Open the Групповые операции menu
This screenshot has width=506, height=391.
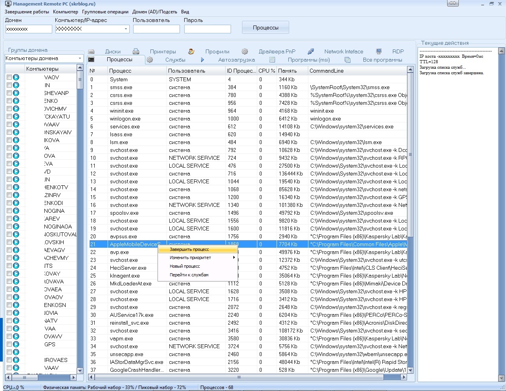tap(105, 12)
